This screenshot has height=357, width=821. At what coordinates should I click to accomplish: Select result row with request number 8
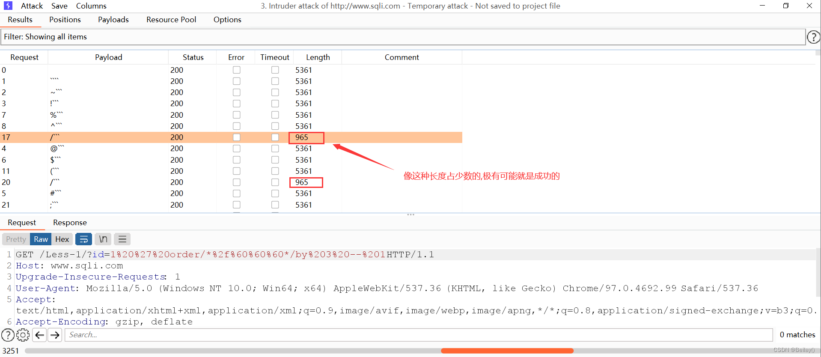pos(231,126)
